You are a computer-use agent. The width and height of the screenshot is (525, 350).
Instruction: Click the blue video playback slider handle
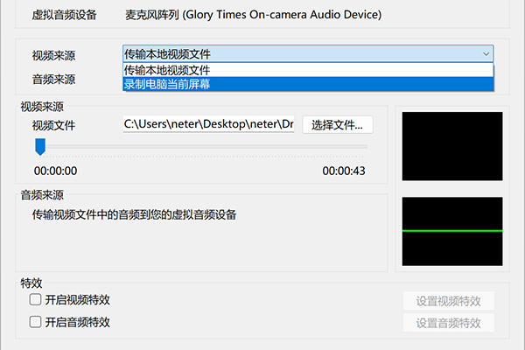[x=40, y=147]
